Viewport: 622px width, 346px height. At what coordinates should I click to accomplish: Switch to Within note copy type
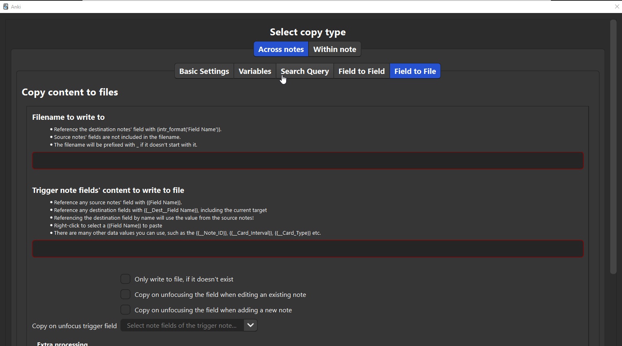(335, 49)
